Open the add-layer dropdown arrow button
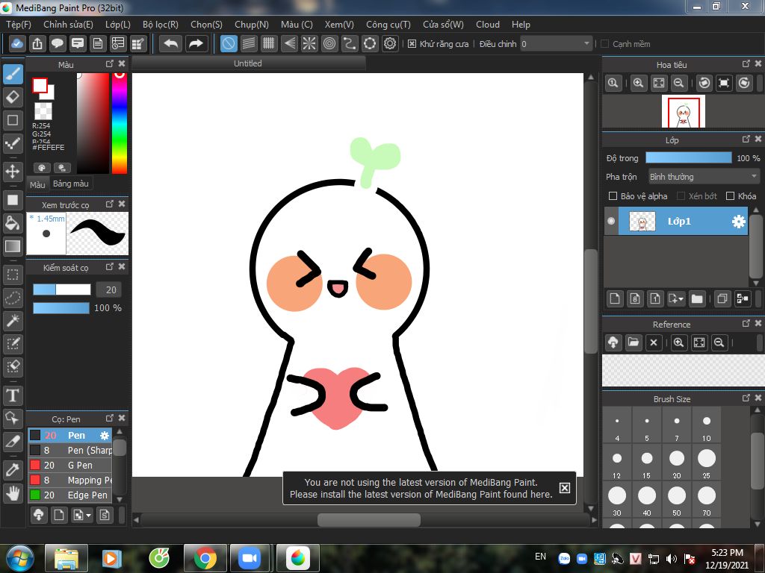 [x=675, y=298]
